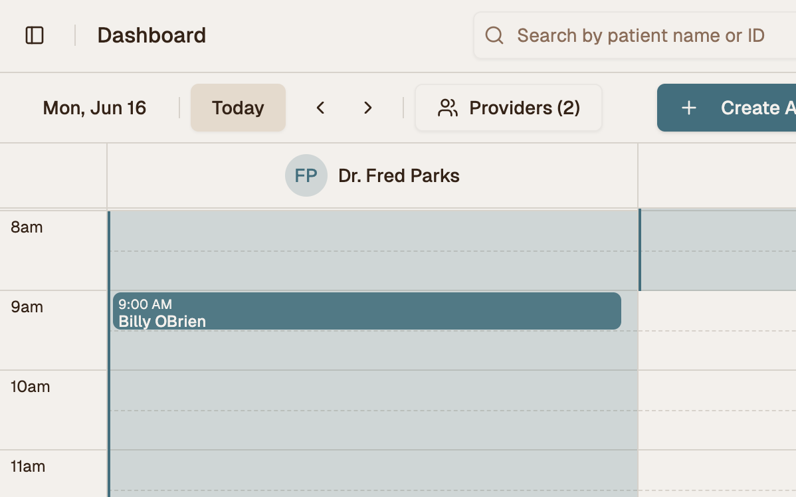This screenshot has width=796, height=497.
Task: Open the Providers (2) filter dropdown
Action: click(509, 108)
